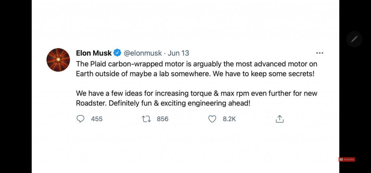Image resolution: width=371 pixels, height=173 pixels.
Task: Click the sentence starting "The Plaid carbon-wrapped motor"
Action: tap(196, 63)
